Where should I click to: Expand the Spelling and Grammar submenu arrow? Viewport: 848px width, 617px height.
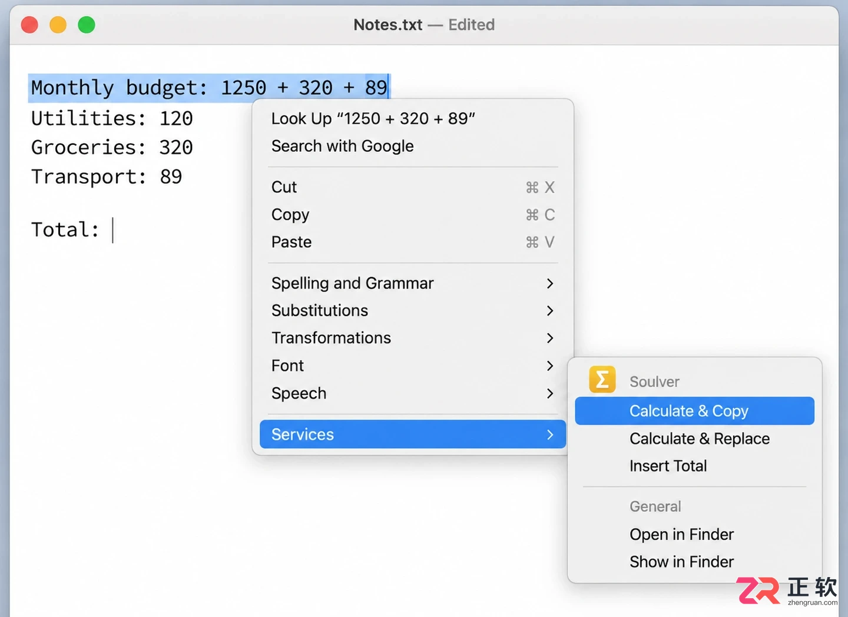[550, 283]
